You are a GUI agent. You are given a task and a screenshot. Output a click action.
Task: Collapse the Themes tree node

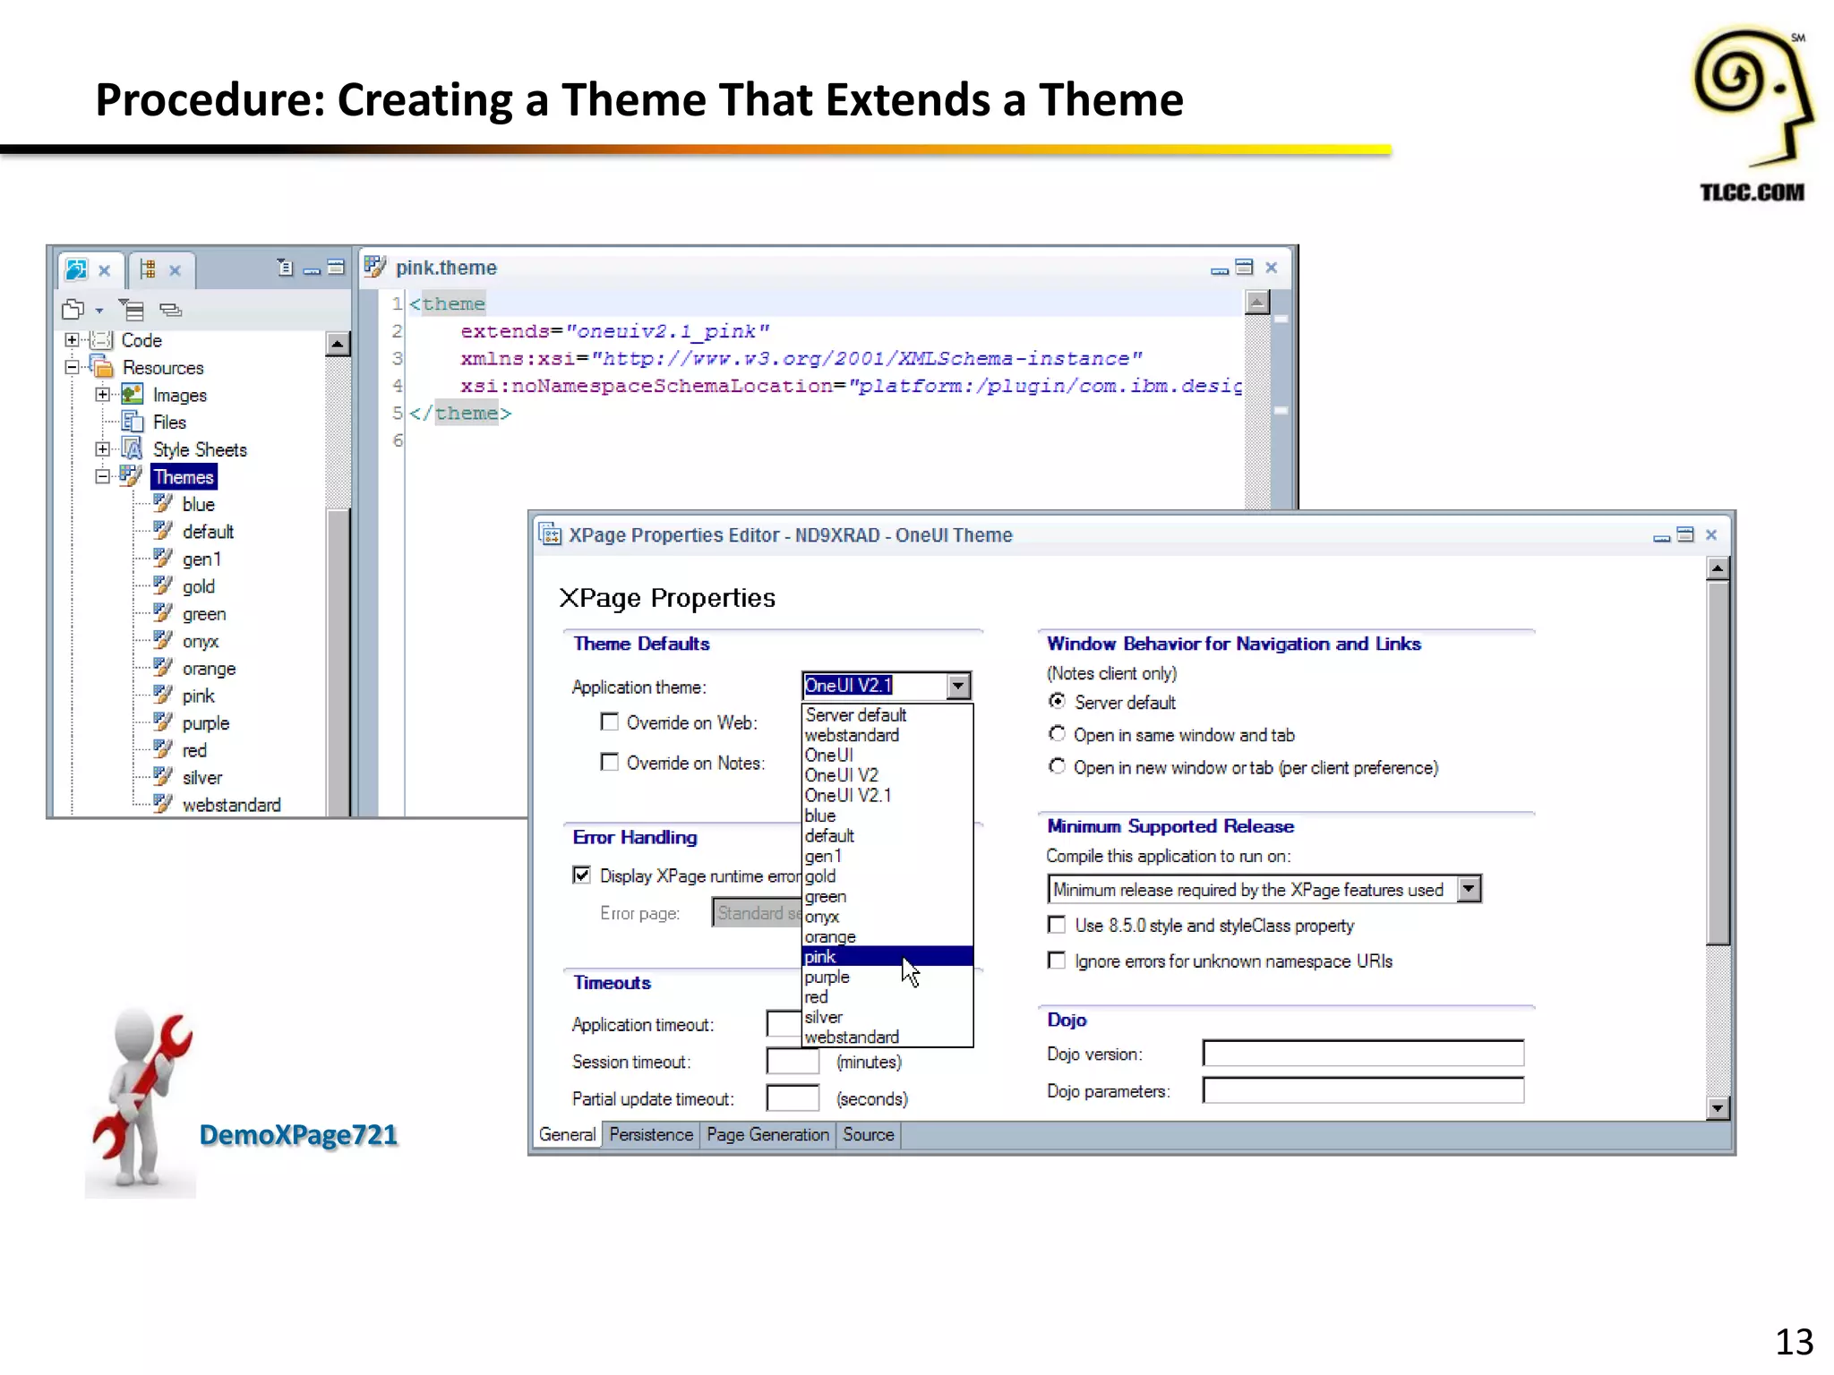(102, 476)
